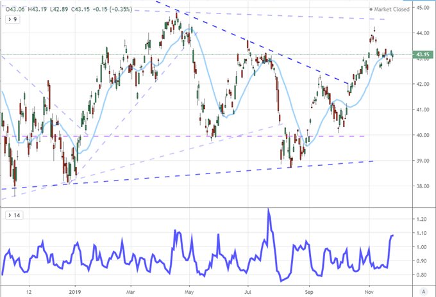Expand the indicator legend labeled 9
Screen dimensions: 436x297
13,19
